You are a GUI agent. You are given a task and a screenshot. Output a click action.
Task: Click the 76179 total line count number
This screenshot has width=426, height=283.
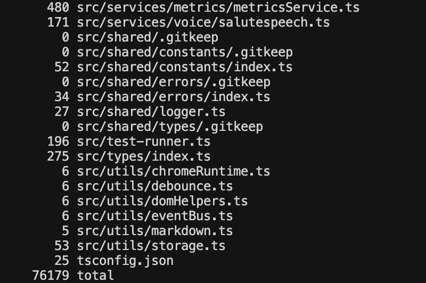coord(51,276)
